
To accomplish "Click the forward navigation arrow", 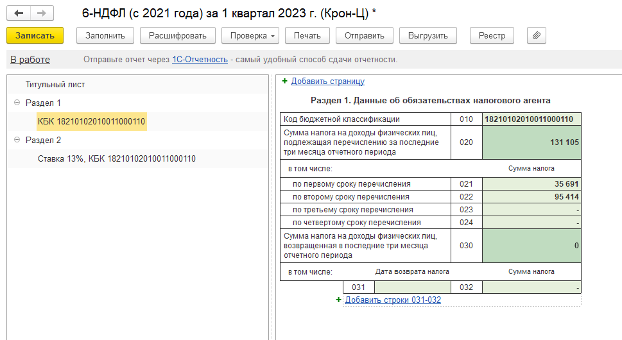I will pyautogui.click(x=41, y=13).
